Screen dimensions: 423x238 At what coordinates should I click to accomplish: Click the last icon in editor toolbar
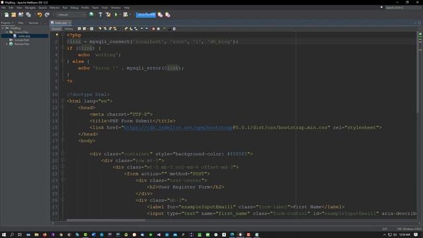click(174, 28)
